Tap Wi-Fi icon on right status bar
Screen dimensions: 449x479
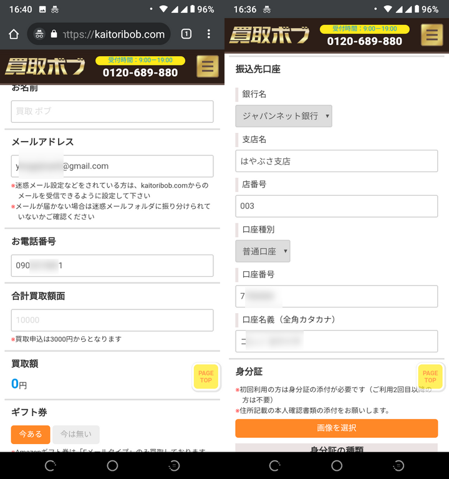(388, 9)
